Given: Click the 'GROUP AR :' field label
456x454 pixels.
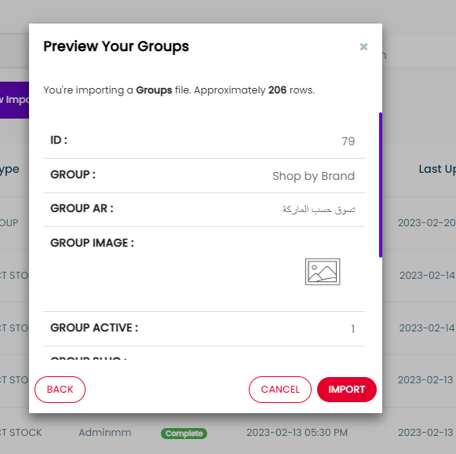Looking at the screenshot, I should (x=82, y=208).
